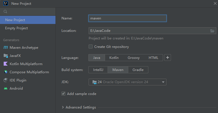Screen dimensions: 218x113
Task: Click the Compose Multiplatform hexagon icon
Action: tap(6, 72)
